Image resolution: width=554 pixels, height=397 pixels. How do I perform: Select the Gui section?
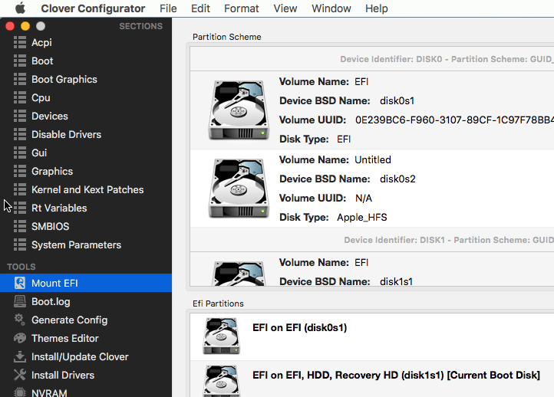[86, 153]
